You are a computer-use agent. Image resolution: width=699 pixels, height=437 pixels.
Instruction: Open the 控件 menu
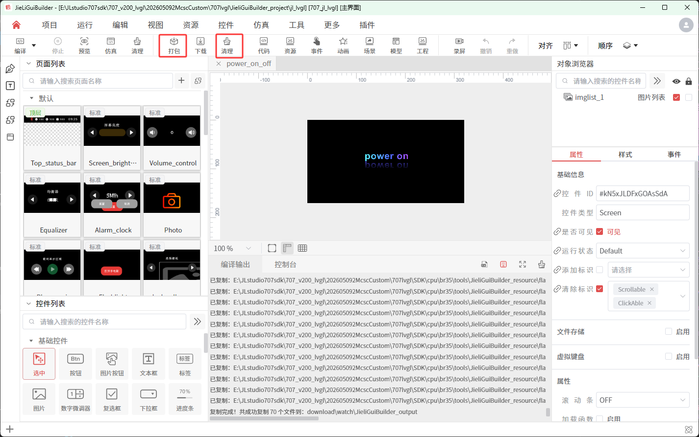coord(226,25)
